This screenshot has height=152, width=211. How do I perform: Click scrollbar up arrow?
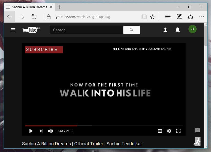(206, 24)
